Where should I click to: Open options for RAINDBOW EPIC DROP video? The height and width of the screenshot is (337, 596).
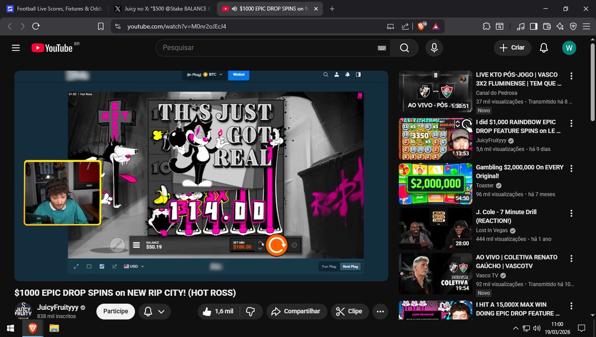click(571, 122)
